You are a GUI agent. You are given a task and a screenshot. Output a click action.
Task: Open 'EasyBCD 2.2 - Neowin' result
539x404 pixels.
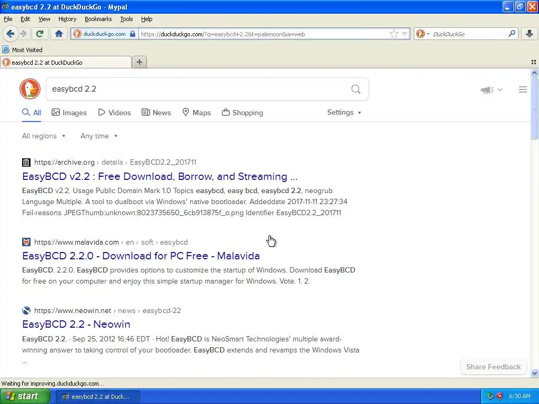click(x=76, y=324)
